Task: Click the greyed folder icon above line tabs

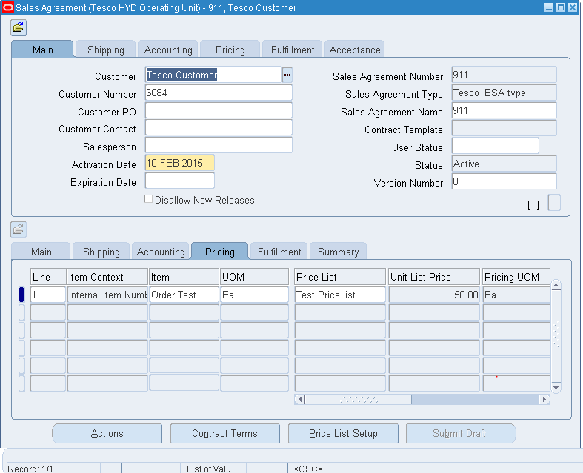Action: coord(19,229)
